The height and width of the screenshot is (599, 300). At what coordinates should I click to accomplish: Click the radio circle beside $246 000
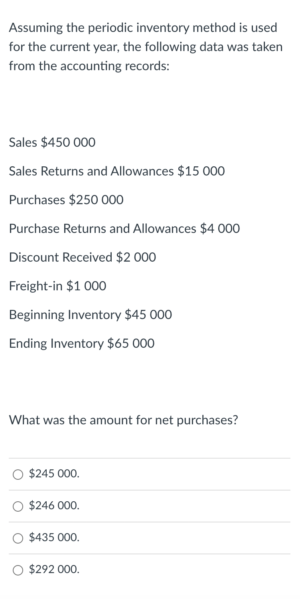pyautogui.click(x=18, y=506)
